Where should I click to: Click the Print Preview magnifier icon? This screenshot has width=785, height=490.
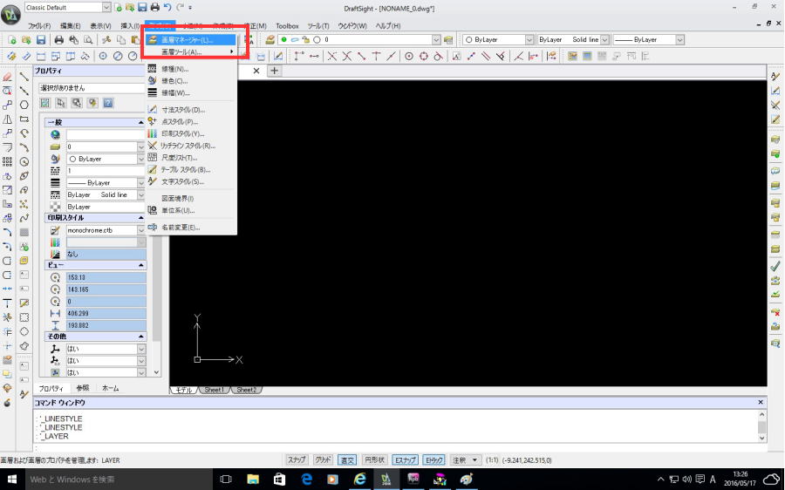point(88,39)
